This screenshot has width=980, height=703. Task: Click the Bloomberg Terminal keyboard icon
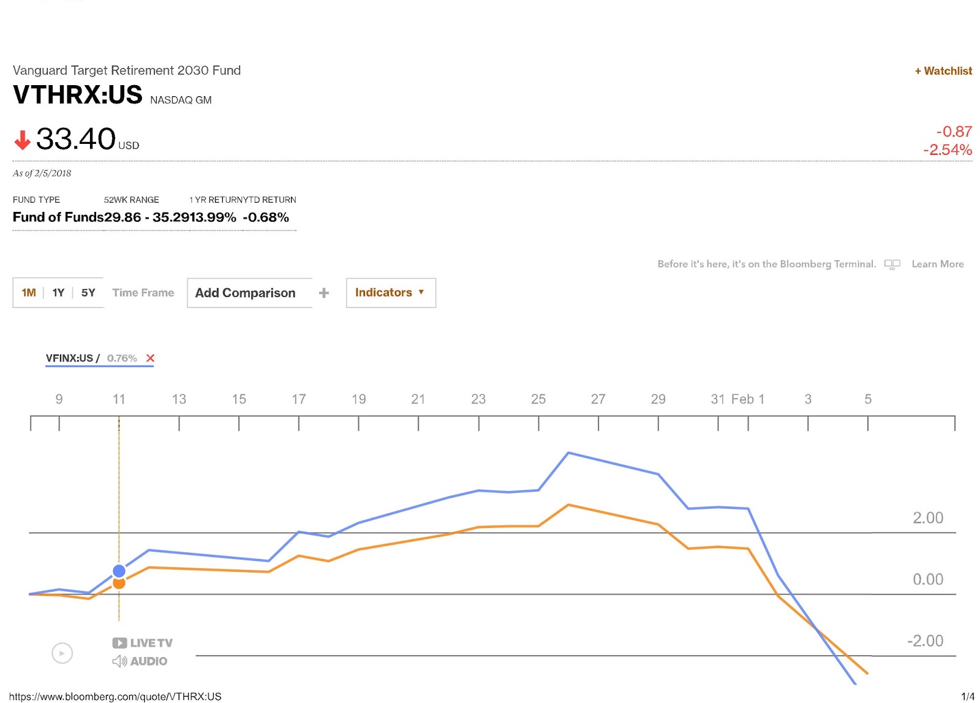892,264
